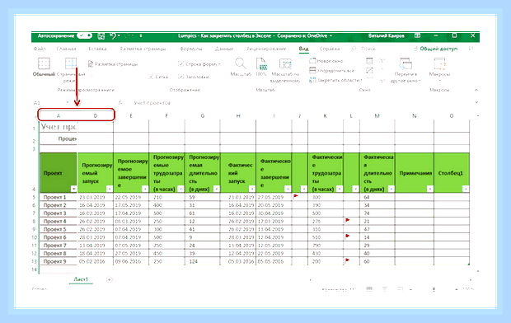Select column F header
The image size is (511, 323).
click(166, 115)
